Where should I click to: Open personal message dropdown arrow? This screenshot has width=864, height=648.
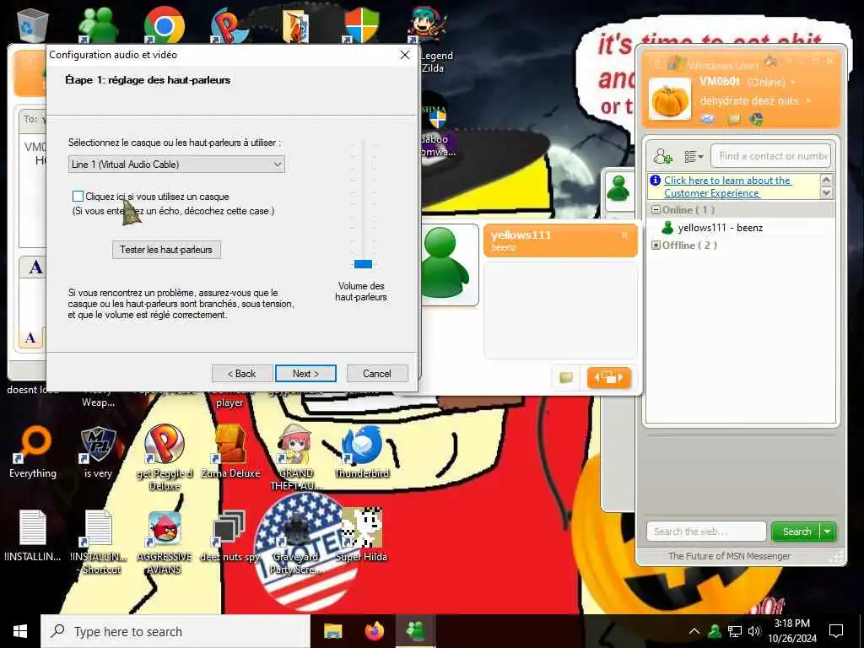tap(808, 101)
